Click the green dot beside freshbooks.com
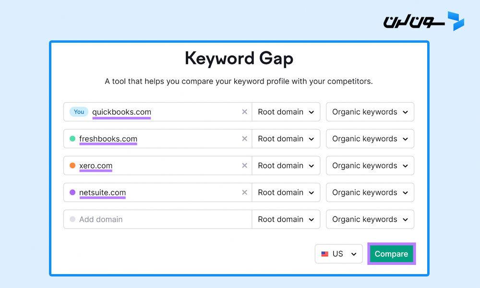 [72, 139]
